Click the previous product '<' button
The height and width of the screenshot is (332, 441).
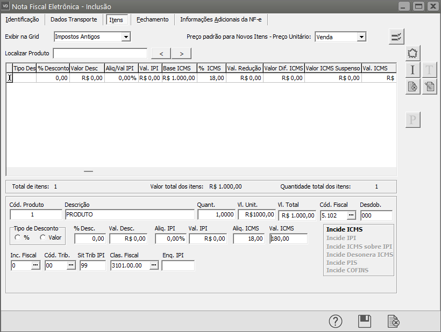click(x=161, y=53)
